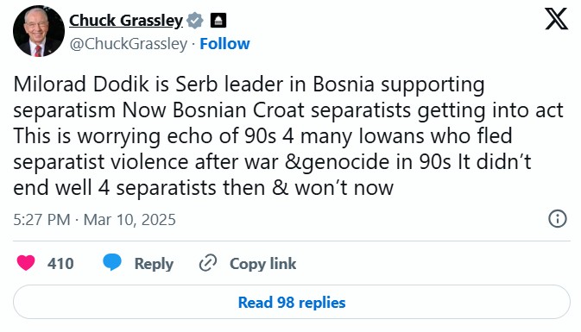Click the 410 likes count
The height and width of the screenshot is (332, 581).
pyautogui.click(x=60, y=264)
